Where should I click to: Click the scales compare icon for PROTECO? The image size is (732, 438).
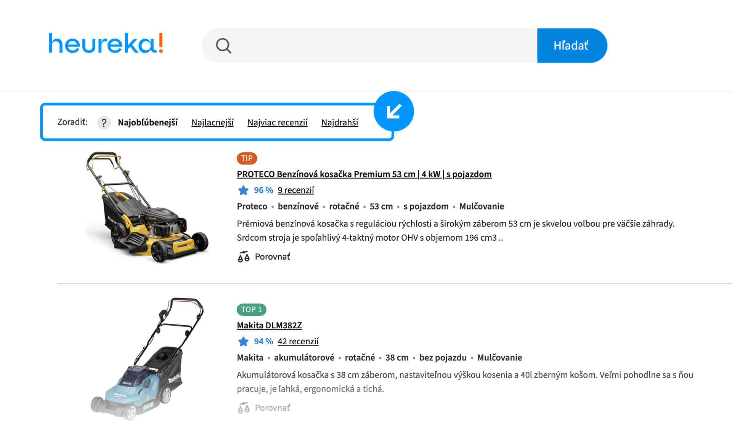click(x=244, y=257)
